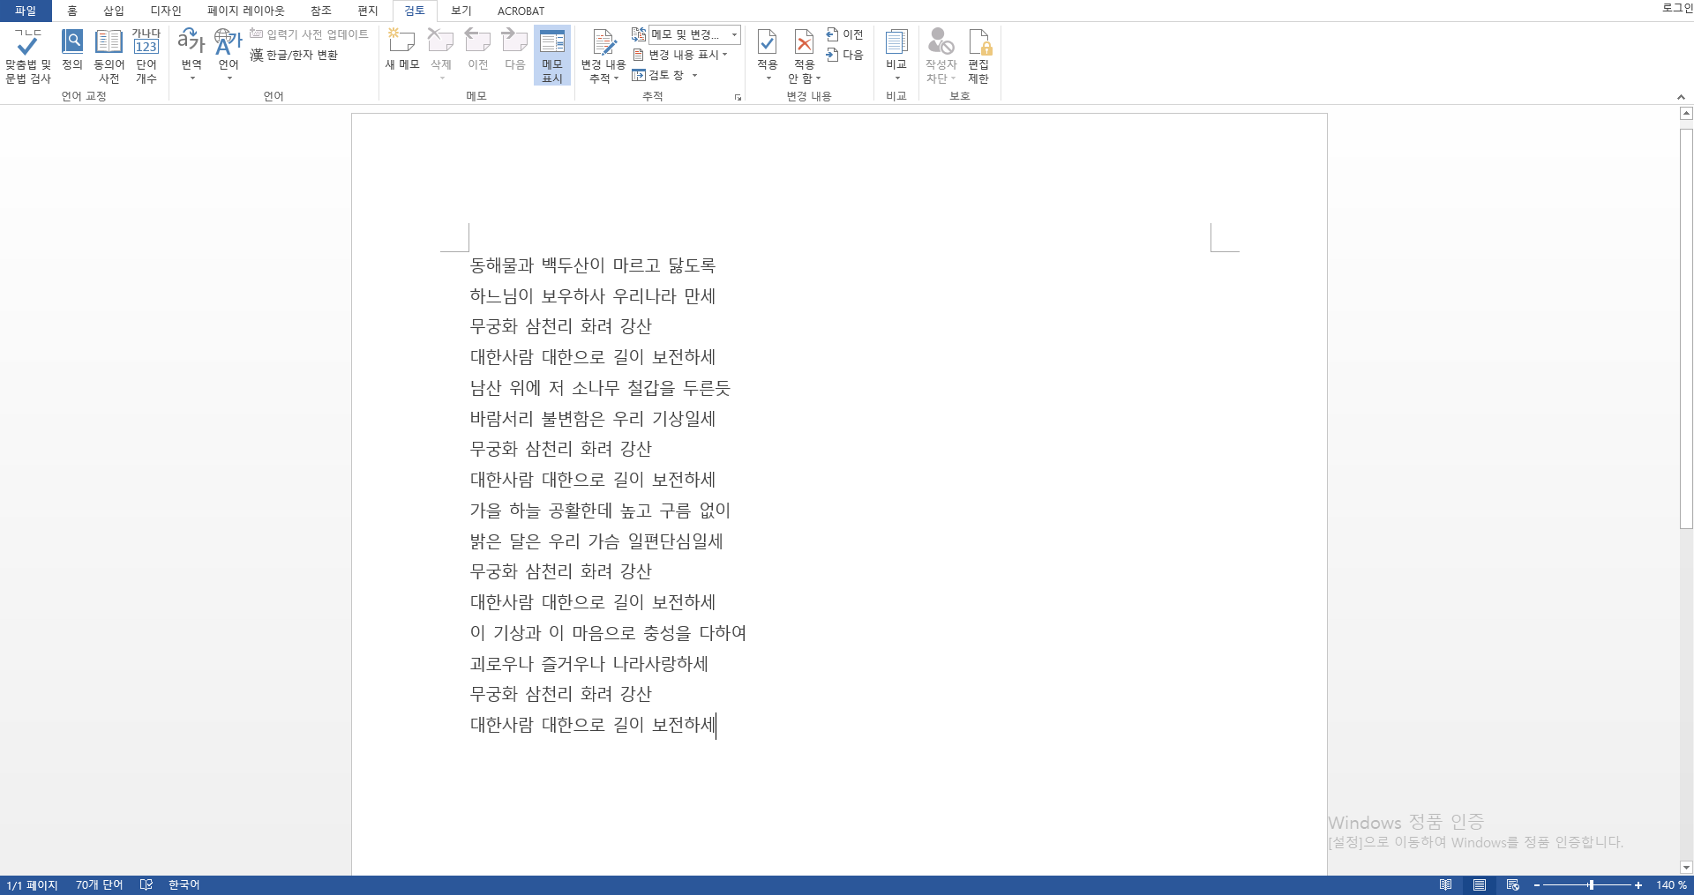
Task: Click the 작성자 차단 block authors icon
Action: [941, 41]
